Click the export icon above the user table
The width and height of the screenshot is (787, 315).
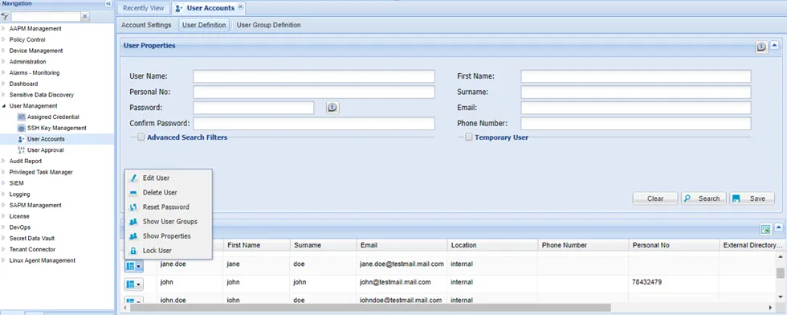[765, 230]
